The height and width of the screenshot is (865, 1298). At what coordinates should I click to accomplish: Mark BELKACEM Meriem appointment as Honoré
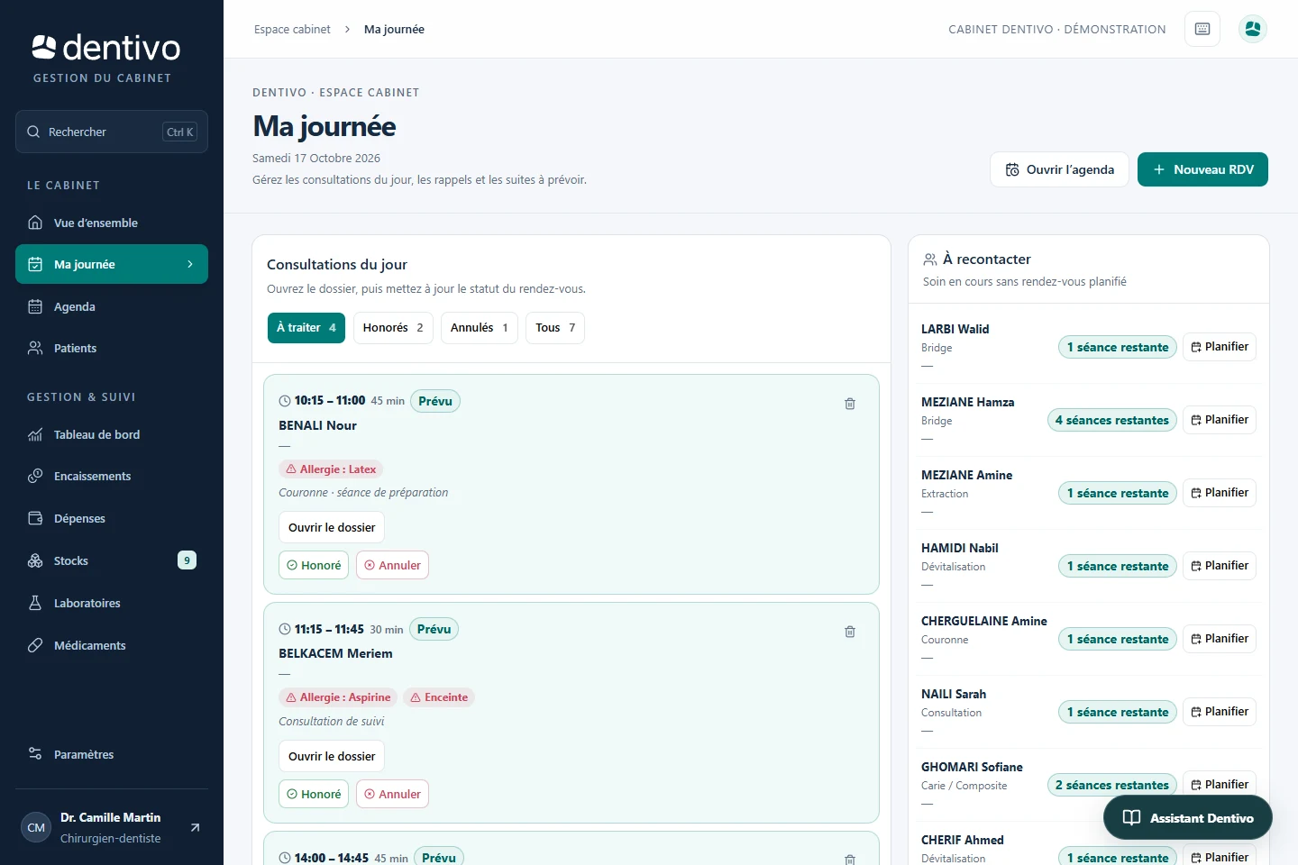[x=314, y=794]
